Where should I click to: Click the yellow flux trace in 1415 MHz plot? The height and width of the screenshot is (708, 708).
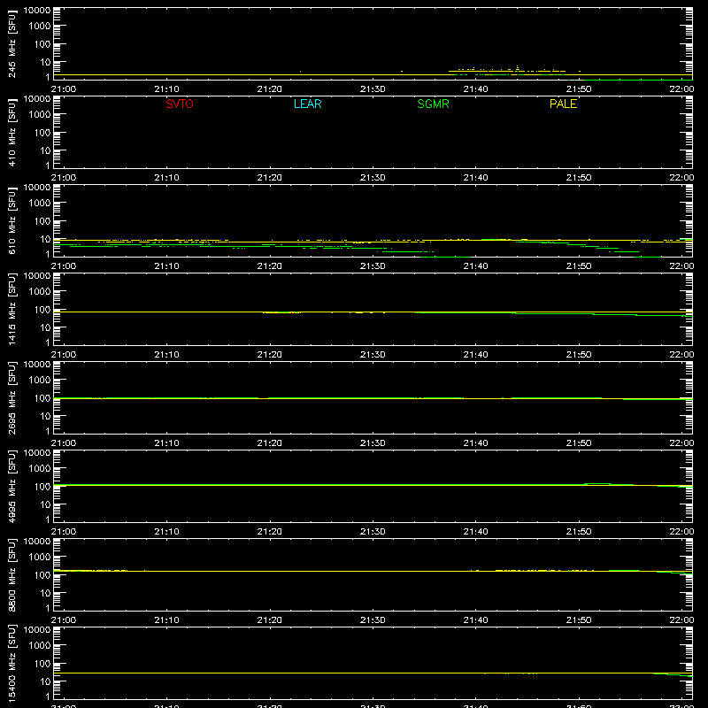click(x=373, y=312)
